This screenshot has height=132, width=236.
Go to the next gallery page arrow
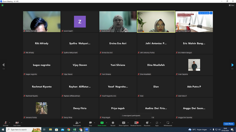tap(232, 65)
